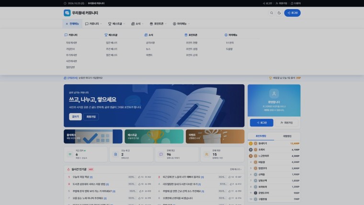Select 자유게시판 from the mega menu
Viewport: 364px width, 205px height.
coord(71,43)
